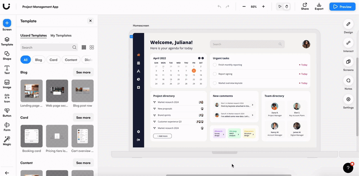Open the Interact panel
The width and height of the screenshot is (359, 176).
click(348, 43)
